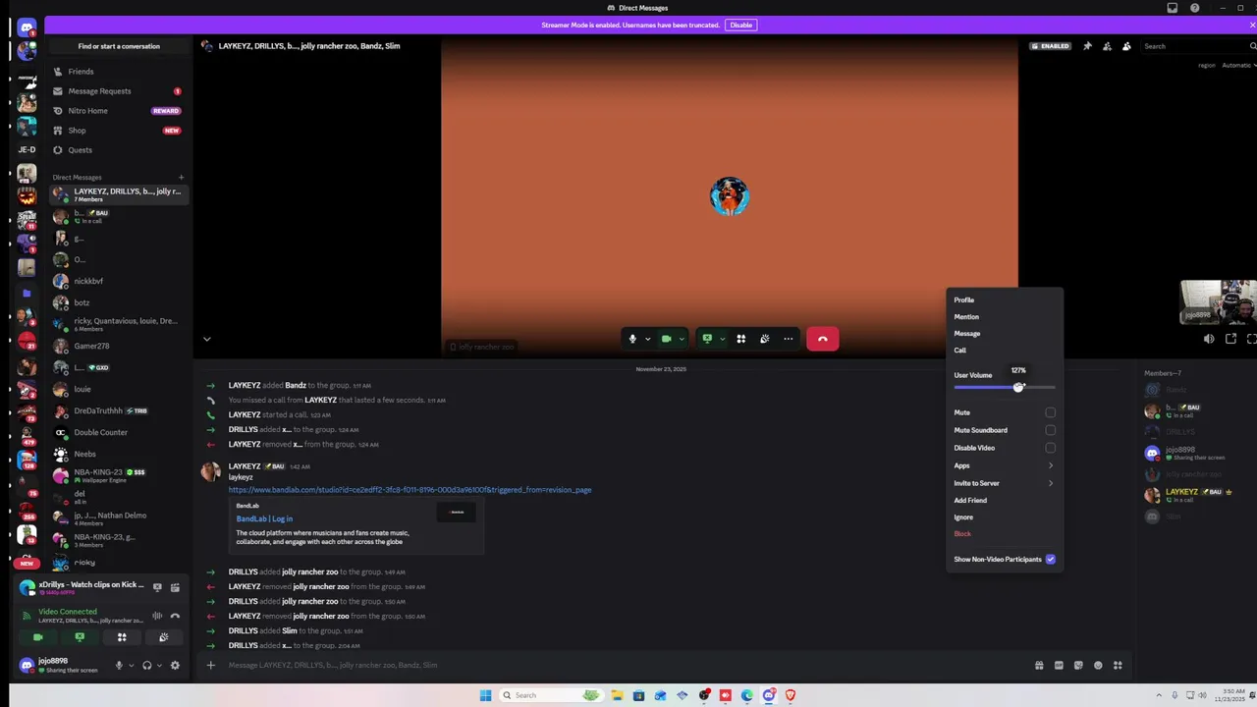The image size is (1257, 707).
Task: Select Add Friend in the context menu
Action: pos(1004,500)
